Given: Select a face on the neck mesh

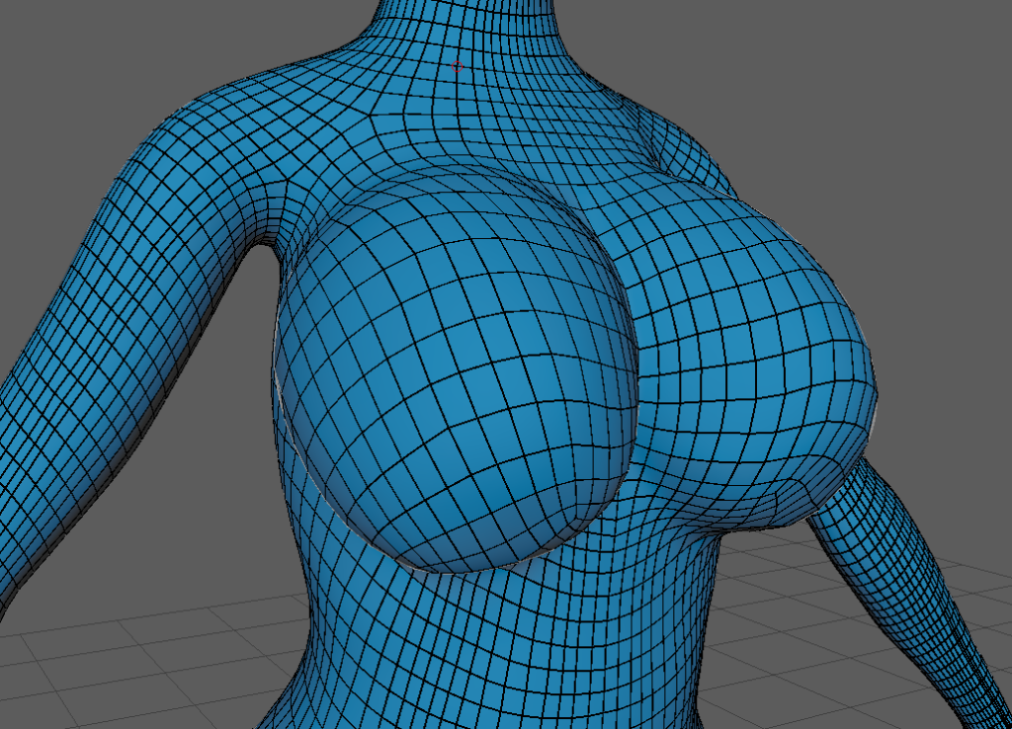Looking at the screenshot, I should point(474,30).
